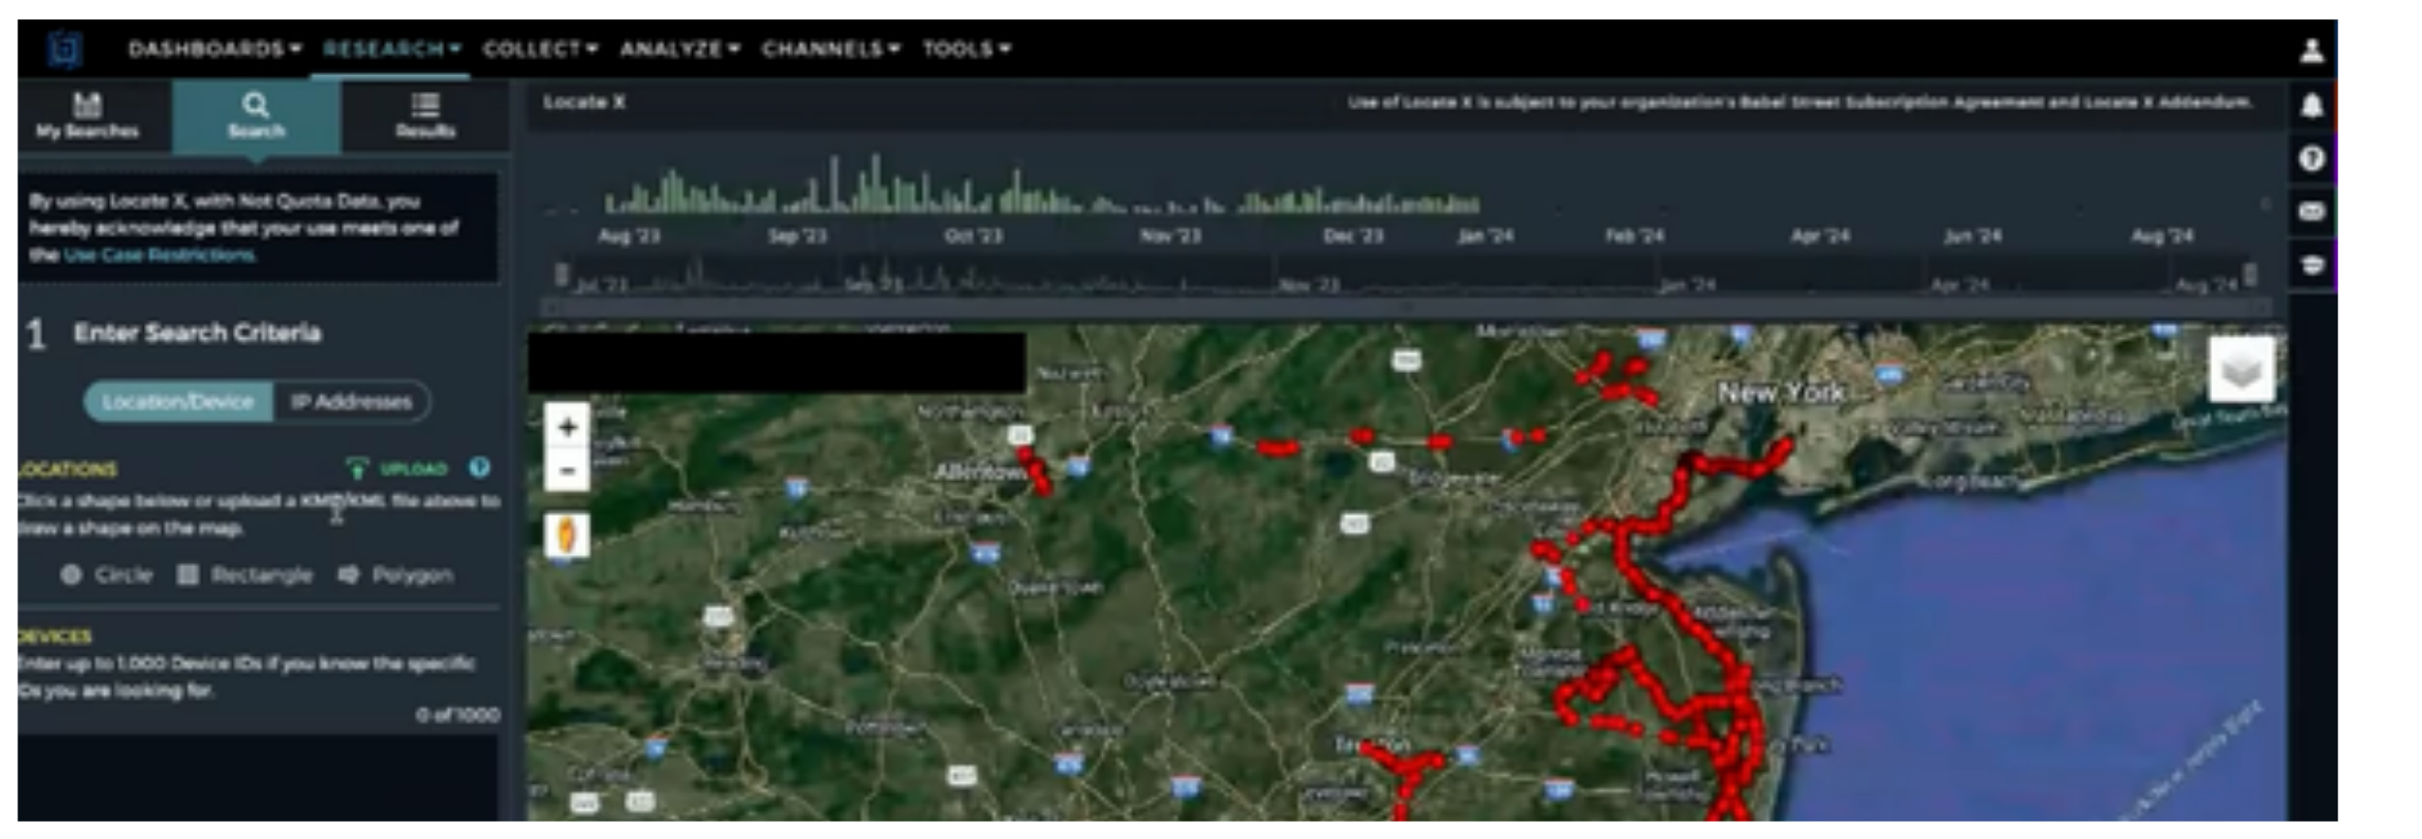Open the notifications bell icon
The width and height of the screenshot is (2422, 839).
(x=2311, y=105)
